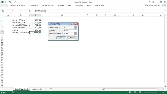Select row 7 header
Screen dimensions: 167x94
(x=2, y=33)
